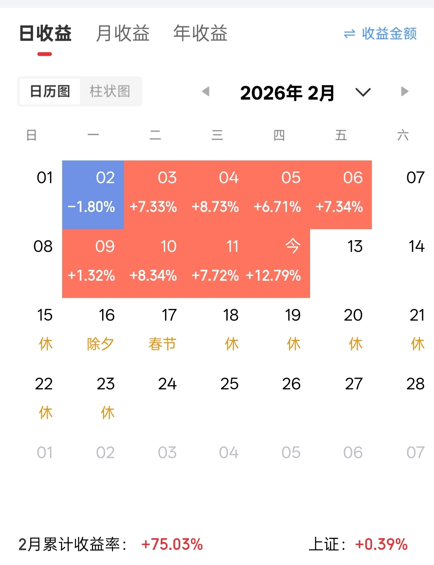This screenshot has width=434, height=565.
Task: Click the swap arrows icon beside 收益金额
Action: pos(349,34)
